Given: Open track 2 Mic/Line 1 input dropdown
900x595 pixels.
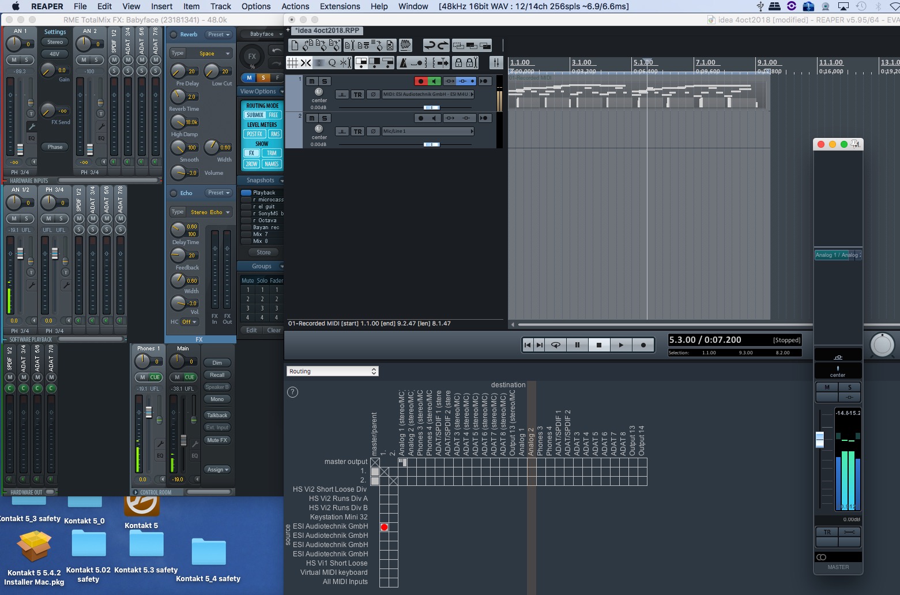Looking at the screenshot, I should [x=428, y=132].
